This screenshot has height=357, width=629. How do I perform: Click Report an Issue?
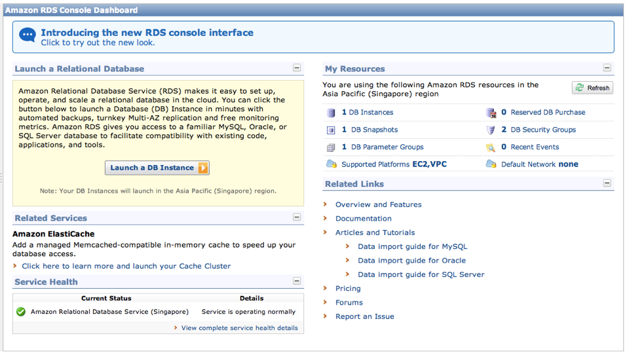coord(365,316)
